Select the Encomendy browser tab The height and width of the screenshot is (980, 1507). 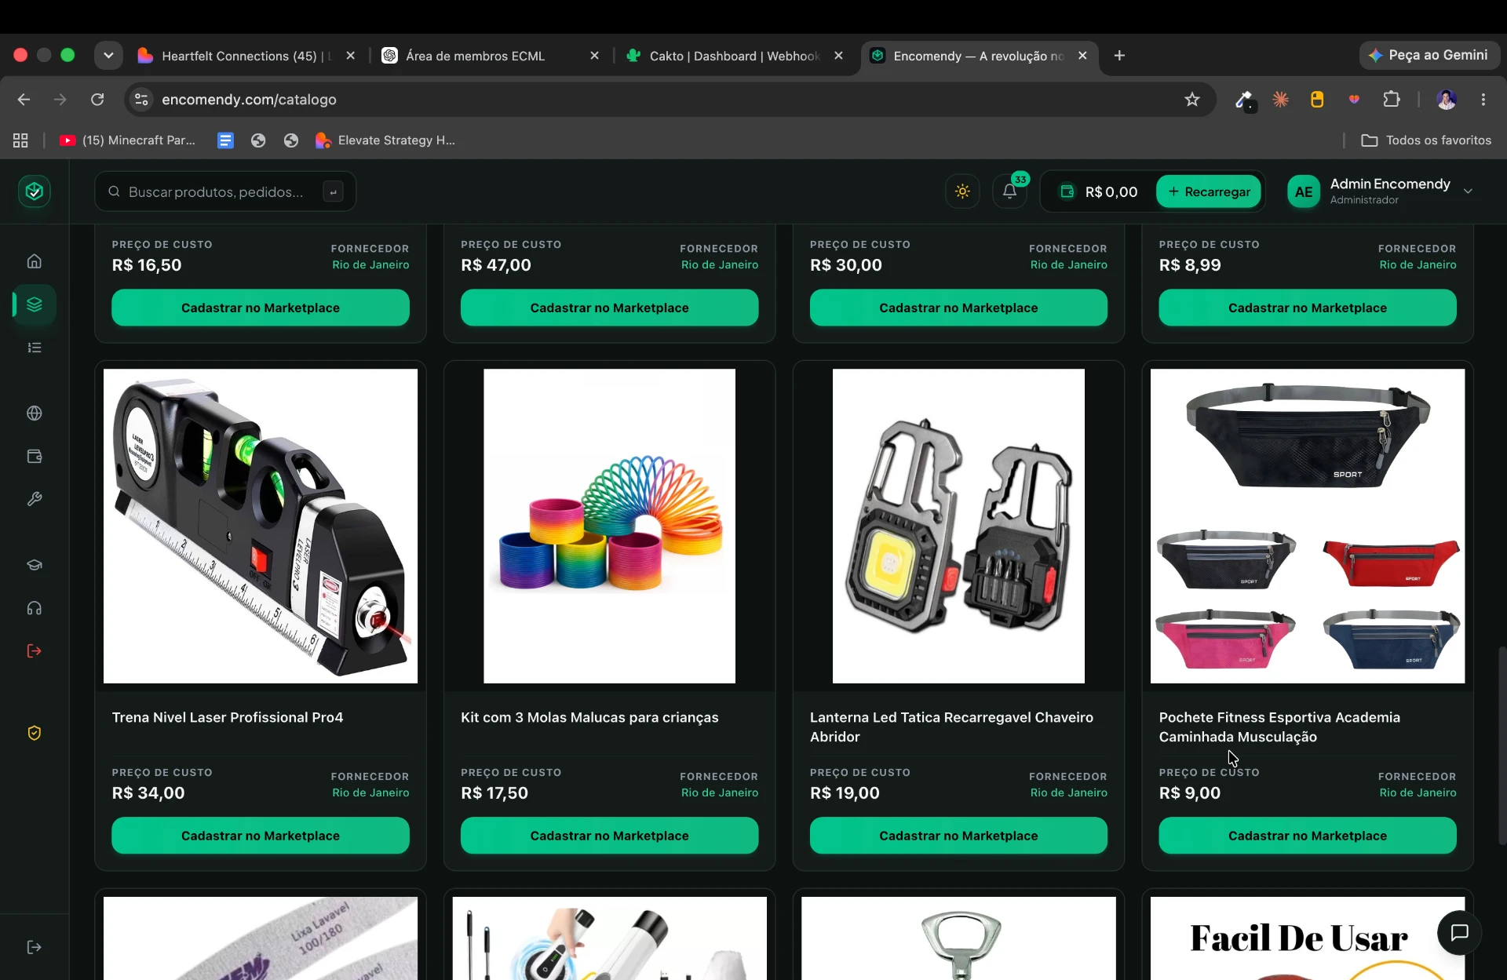pyautogui.click(x=979, y=56)
